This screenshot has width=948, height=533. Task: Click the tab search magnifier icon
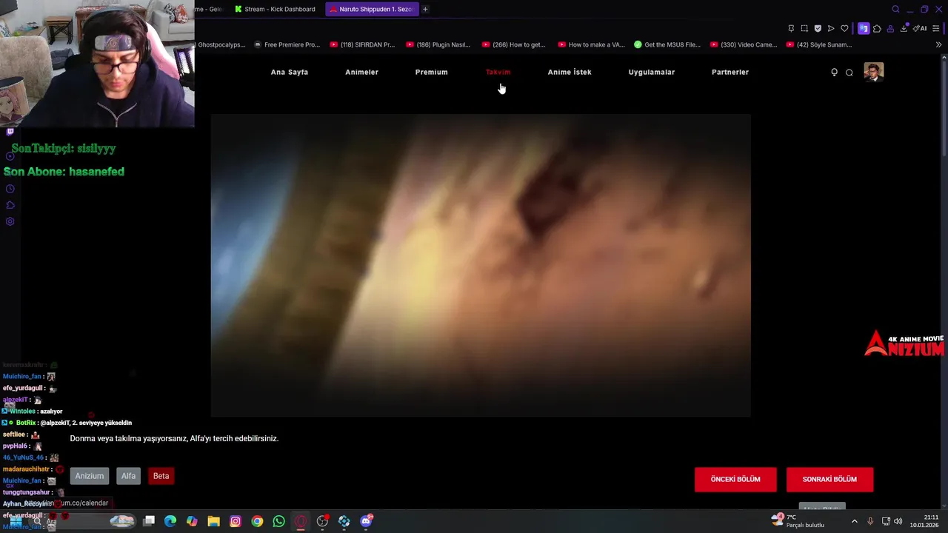click(895, 9)
